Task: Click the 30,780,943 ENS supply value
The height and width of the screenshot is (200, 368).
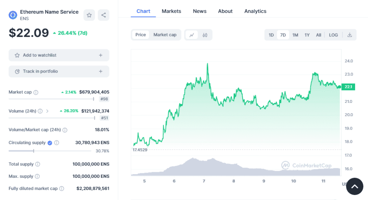Action: click(x=92, y=143)
